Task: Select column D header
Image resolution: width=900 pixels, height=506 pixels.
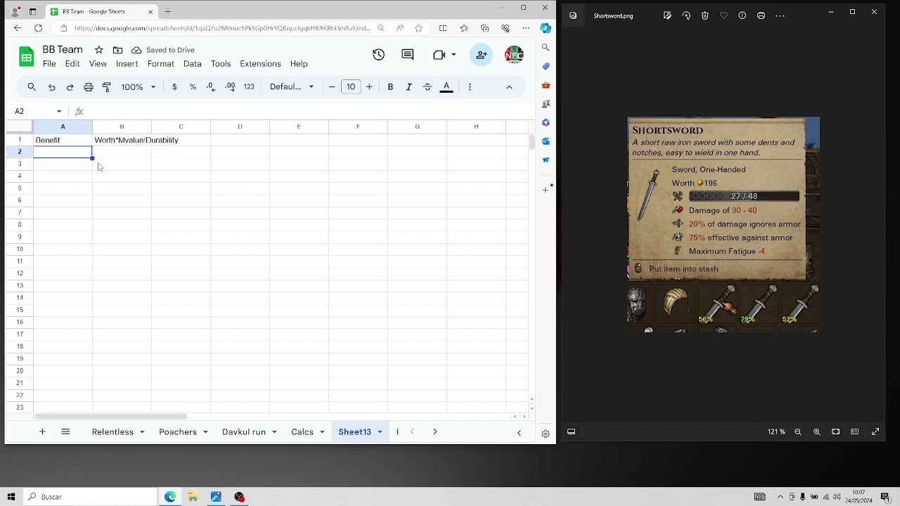Action: (240, 126)
